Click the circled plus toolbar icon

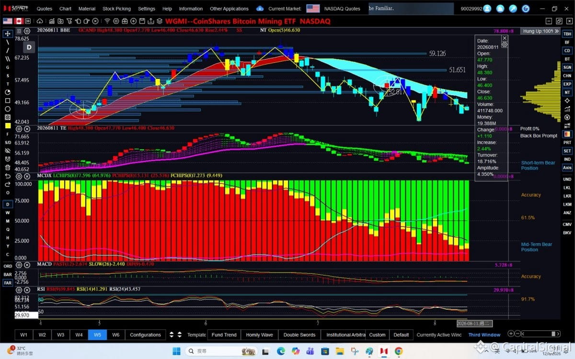coord(133,21)
